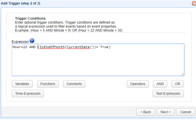Cancel the trigger wizard

click(x=185, y=112)
